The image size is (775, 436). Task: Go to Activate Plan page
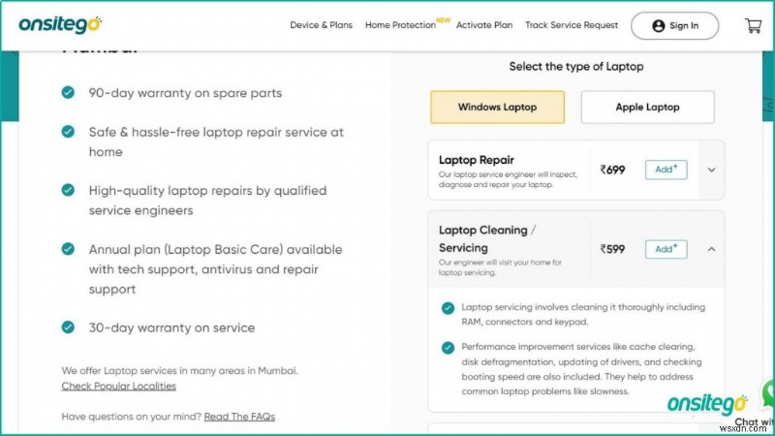484,25
